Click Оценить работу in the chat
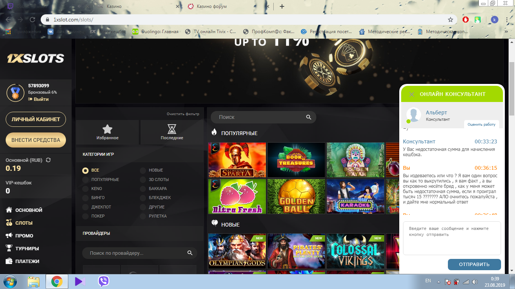The width and height of the screenshot is (515, 289). click(x=481, y=124)
